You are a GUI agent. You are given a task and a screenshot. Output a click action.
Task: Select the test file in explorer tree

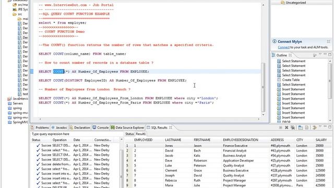coord(25,94)
